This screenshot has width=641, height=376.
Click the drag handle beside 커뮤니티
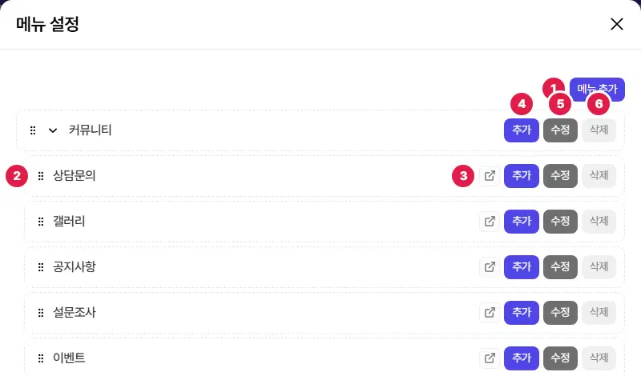[33, 130]
